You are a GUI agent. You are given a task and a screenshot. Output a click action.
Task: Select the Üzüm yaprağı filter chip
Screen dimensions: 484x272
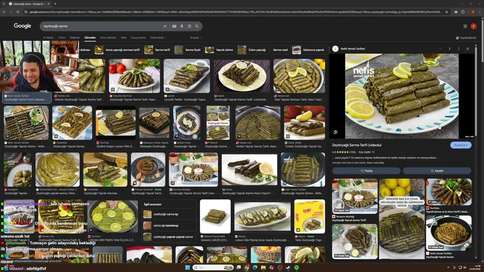pos(253,50)
